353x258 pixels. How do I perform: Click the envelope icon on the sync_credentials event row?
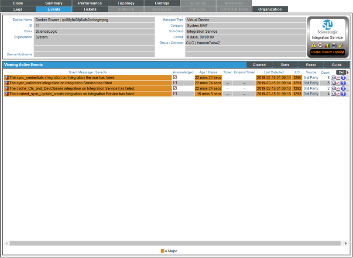pyautogui.click(x=333, y=77)
